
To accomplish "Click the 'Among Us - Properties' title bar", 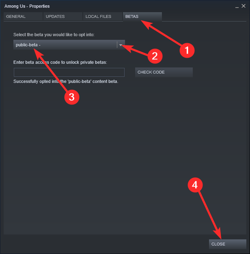I will point(101,7).
